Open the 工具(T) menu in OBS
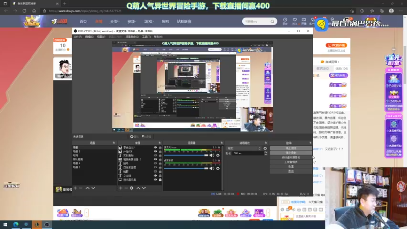This screenshot has height=229, width=407. click(146, 37)
